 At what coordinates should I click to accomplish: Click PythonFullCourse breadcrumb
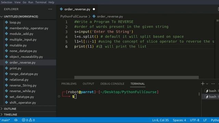pos(74,16)
